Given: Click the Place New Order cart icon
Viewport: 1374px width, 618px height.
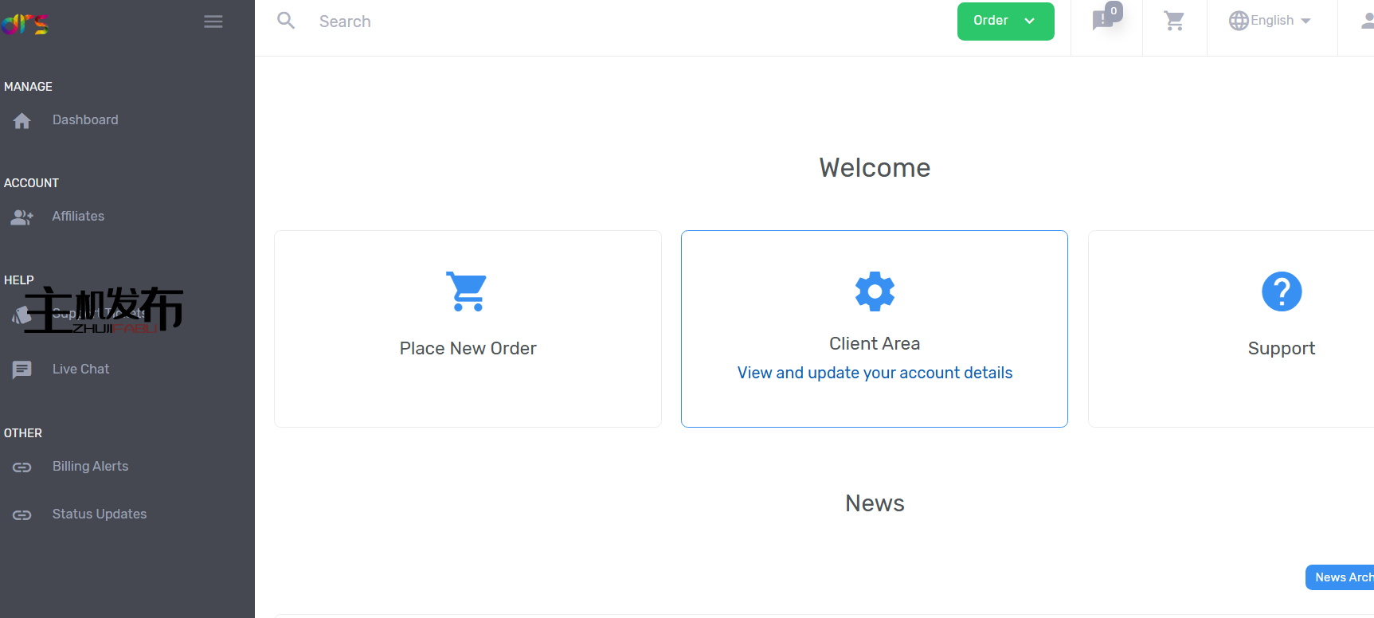Looking at the screenshot, I should pos(467,291).
